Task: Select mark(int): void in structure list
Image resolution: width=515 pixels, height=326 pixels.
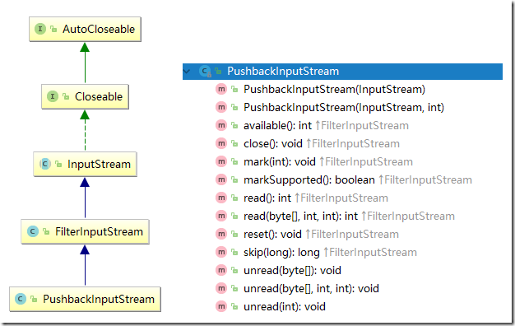Action: point(280,161)
